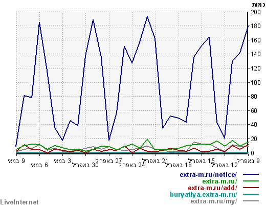
Task: Click the 27 באפריל date label
Action: point(109,161)
